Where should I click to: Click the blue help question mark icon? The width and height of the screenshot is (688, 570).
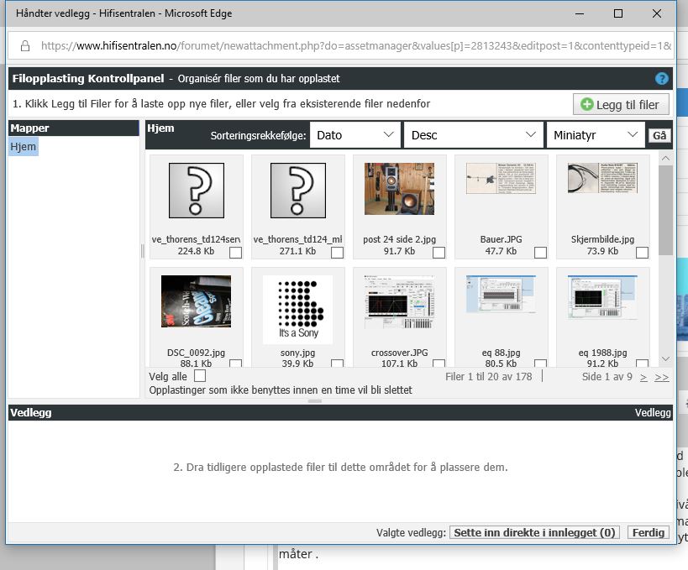(662, 79)
